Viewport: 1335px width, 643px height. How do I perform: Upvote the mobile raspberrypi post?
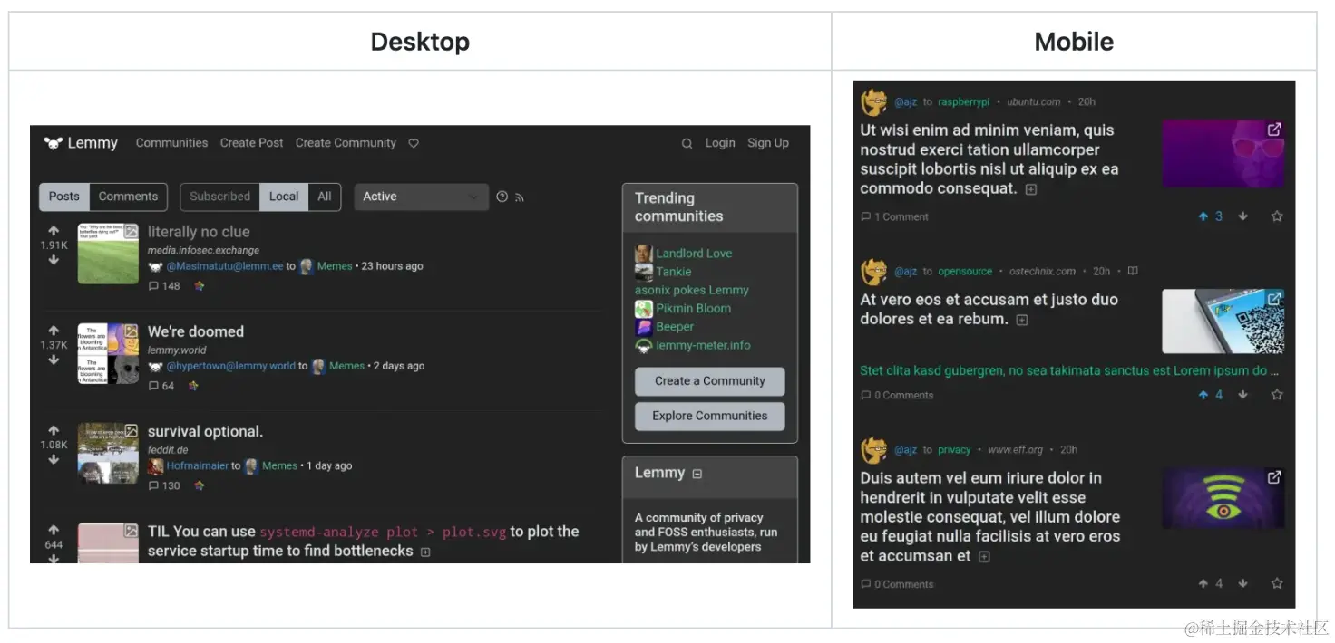(x=1203, y=216)
